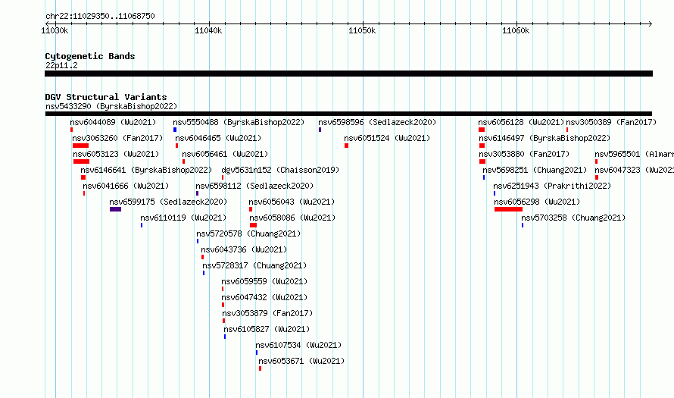Click the Cytogenetic Bands track title

(x=90, y=56)
